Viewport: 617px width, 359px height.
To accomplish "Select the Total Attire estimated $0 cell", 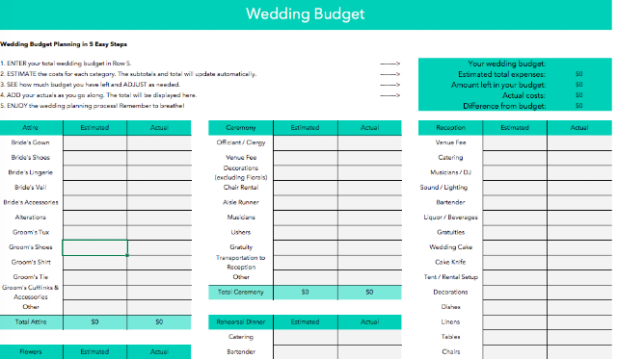I will coord(94,322).
